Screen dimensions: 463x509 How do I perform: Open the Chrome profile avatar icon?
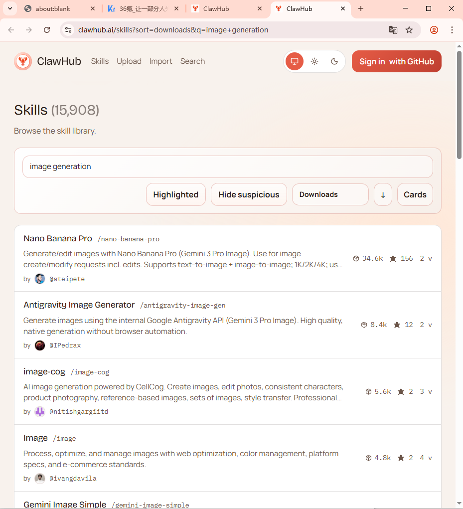pyautogui.click(x=434, y=30)
